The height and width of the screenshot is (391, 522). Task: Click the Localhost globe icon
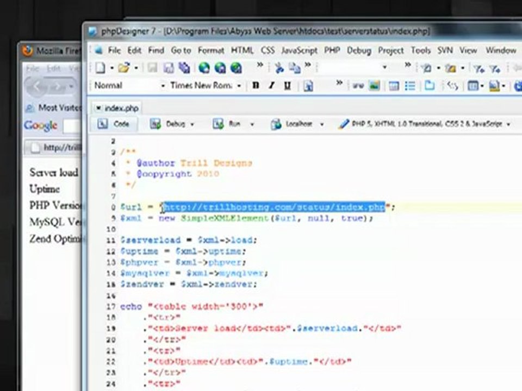[x=276, y=124]
